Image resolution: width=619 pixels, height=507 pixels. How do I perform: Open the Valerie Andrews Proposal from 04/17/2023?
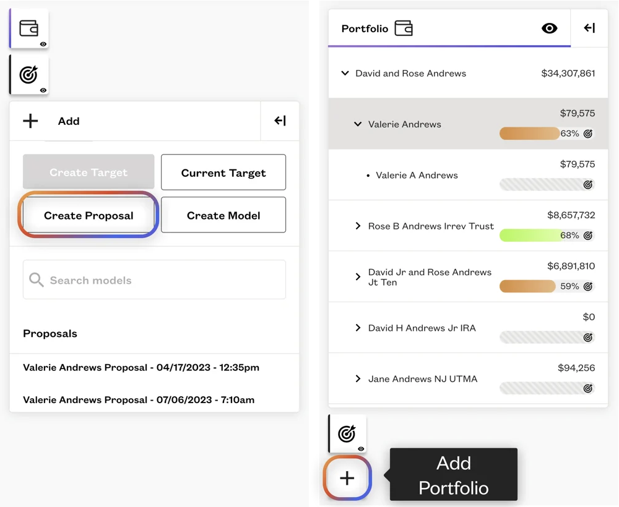tap(141, 367)
